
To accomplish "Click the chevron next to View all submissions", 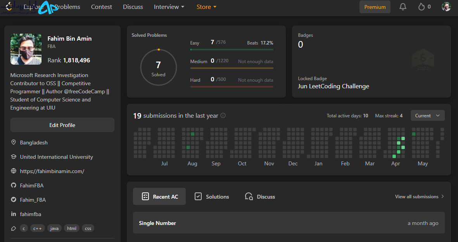I will (442, 197).
